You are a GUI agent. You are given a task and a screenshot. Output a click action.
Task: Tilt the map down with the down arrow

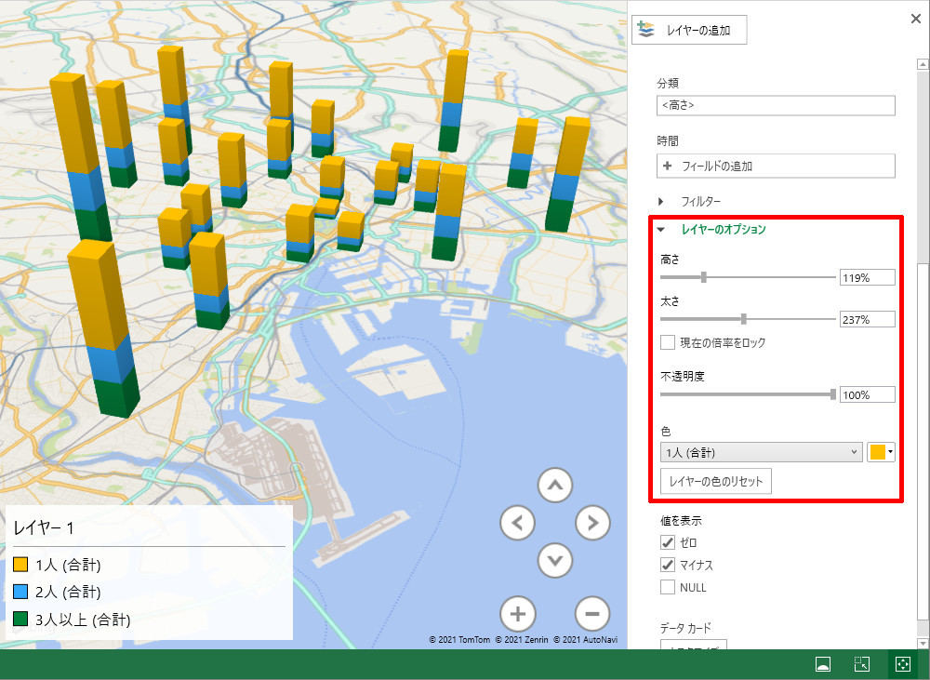point(555,560)
